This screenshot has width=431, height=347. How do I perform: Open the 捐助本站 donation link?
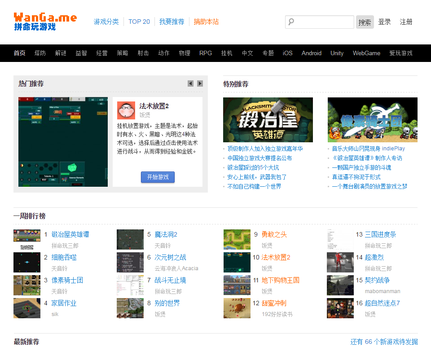(x=206, y=22)
